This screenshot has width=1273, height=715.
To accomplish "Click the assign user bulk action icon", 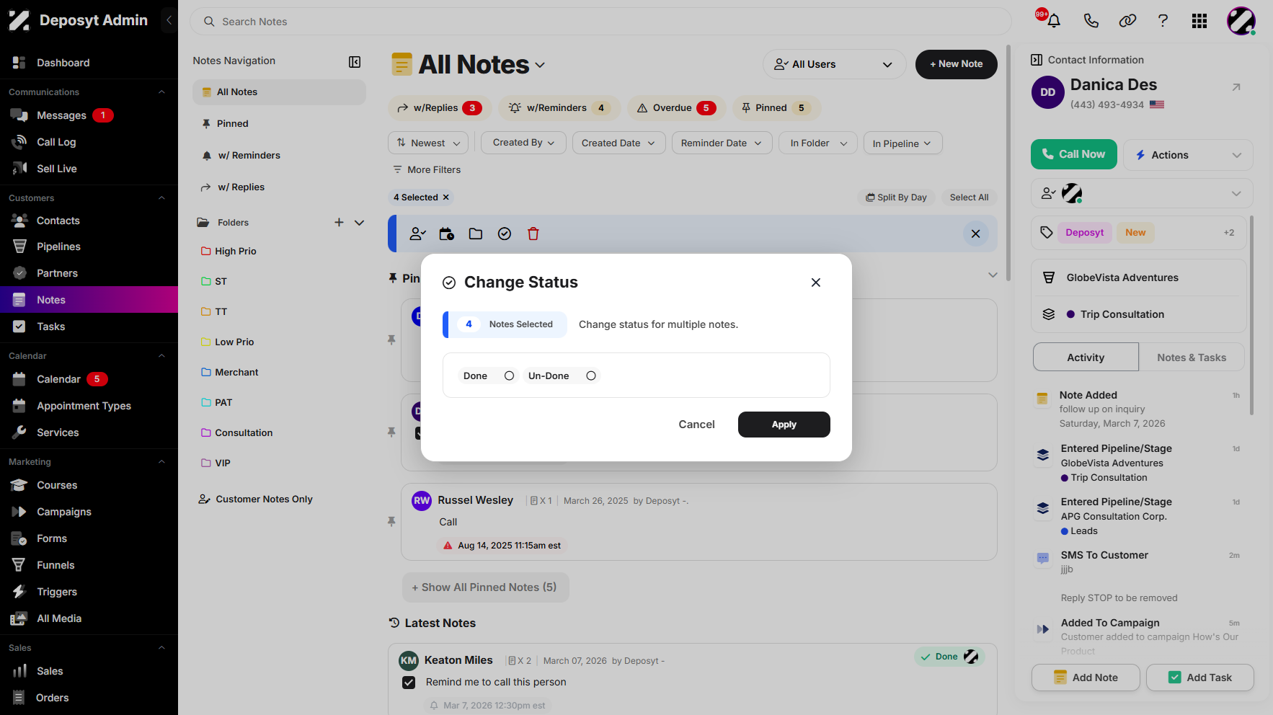I will [417, 234].
